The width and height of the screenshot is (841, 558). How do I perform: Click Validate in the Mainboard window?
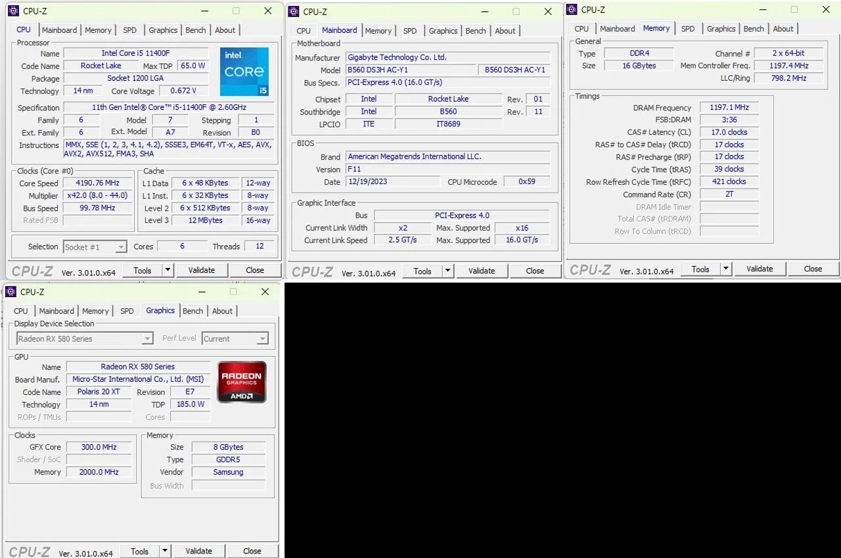click(482, 271)
